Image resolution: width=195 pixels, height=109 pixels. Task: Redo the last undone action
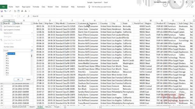(x=10, y=11)
